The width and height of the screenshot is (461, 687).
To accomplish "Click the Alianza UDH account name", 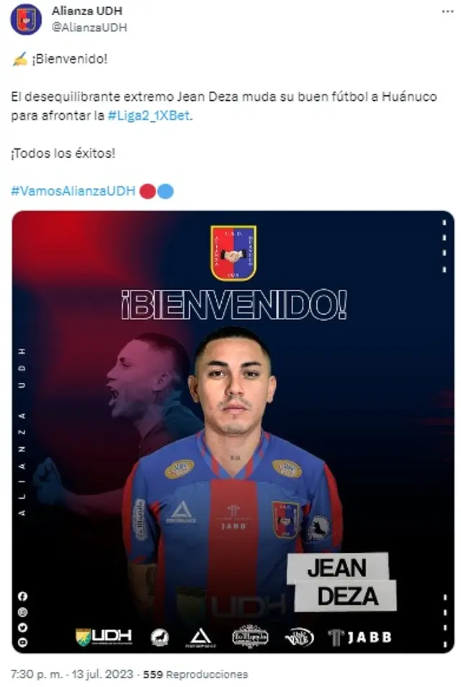I will coord(86,11).
